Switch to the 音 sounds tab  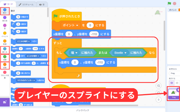[42, 4]
